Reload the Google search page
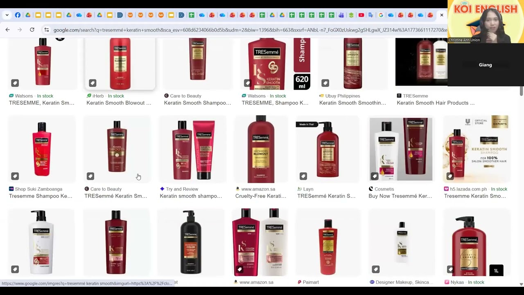Viewport: 524px width, 295px height. 32,30
